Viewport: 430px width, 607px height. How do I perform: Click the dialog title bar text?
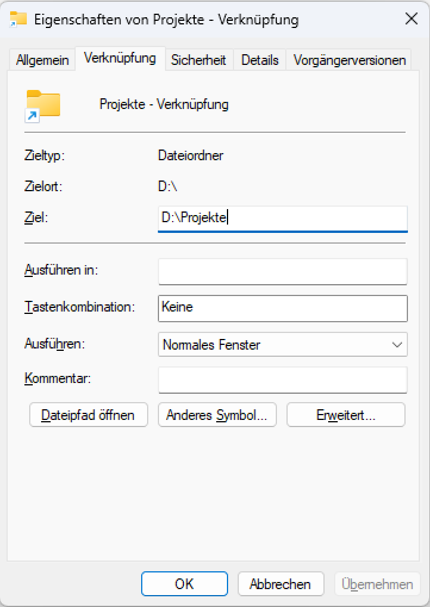(167, 19)
